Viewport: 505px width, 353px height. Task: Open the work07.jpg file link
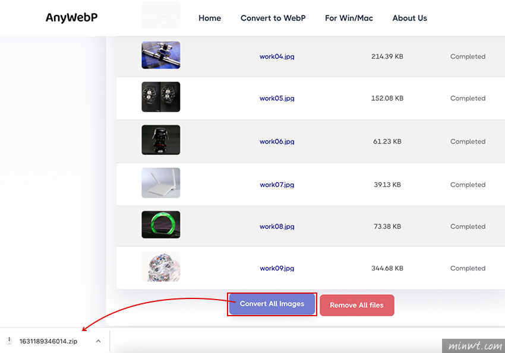click(x=277, y=185)
